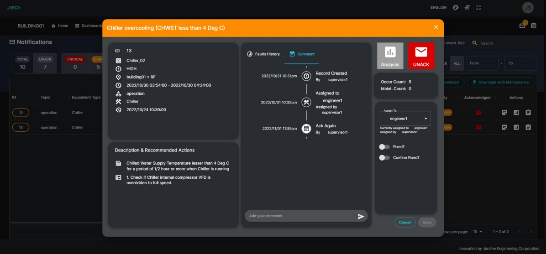Click the red UNACK envelope tile
This screenshot has height=254, width=546.
click(x=421, y=56)
